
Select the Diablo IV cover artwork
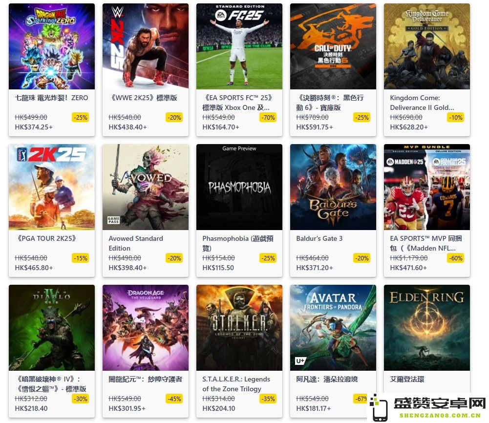pos(52,328)
